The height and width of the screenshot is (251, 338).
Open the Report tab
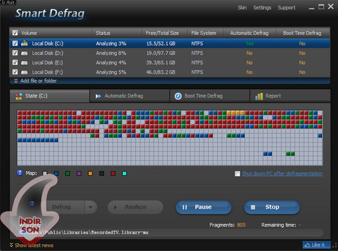pos(290,96)
